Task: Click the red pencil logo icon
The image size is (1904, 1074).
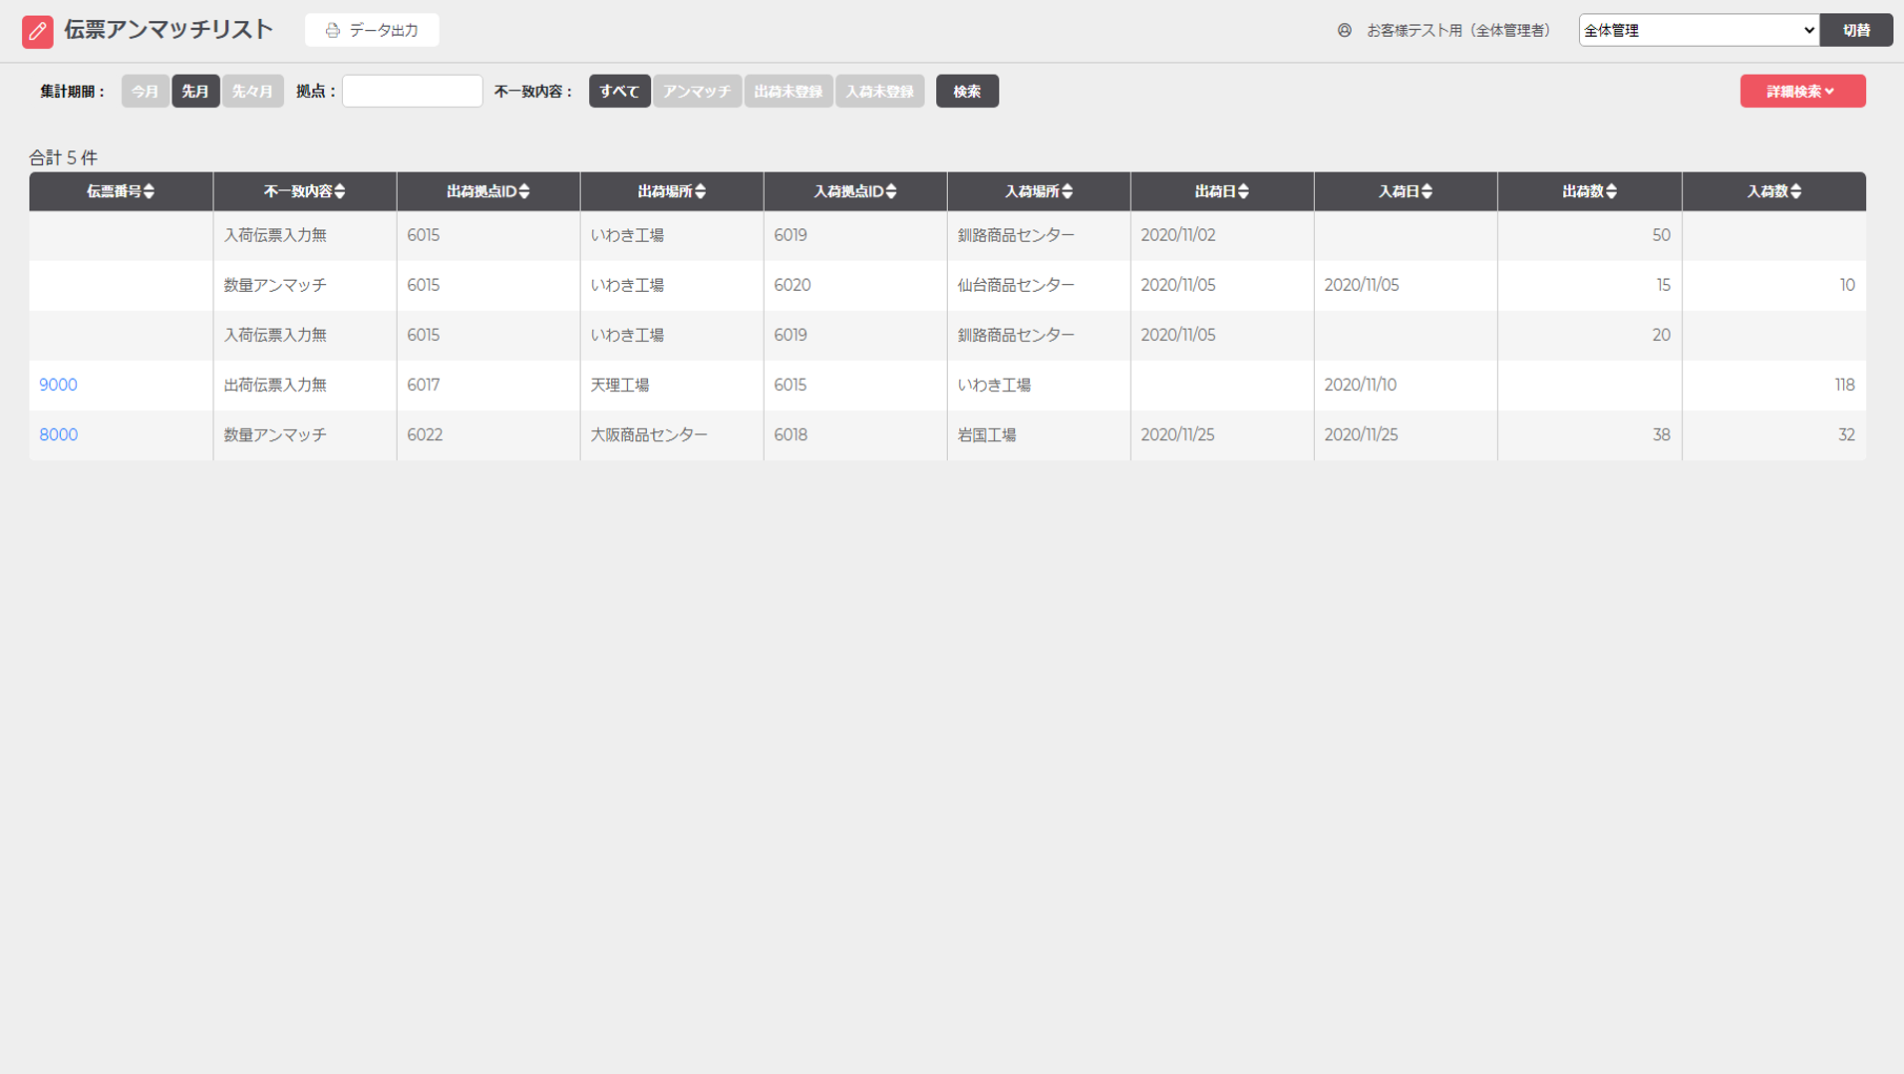Action: click(37, 31)
